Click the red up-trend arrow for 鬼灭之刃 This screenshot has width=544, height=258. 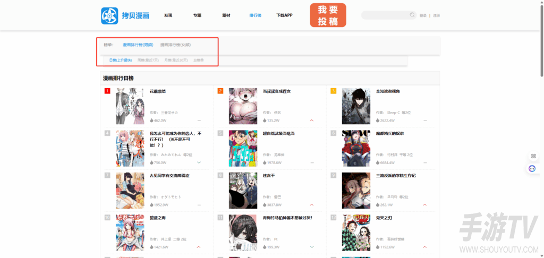point(425,247)
